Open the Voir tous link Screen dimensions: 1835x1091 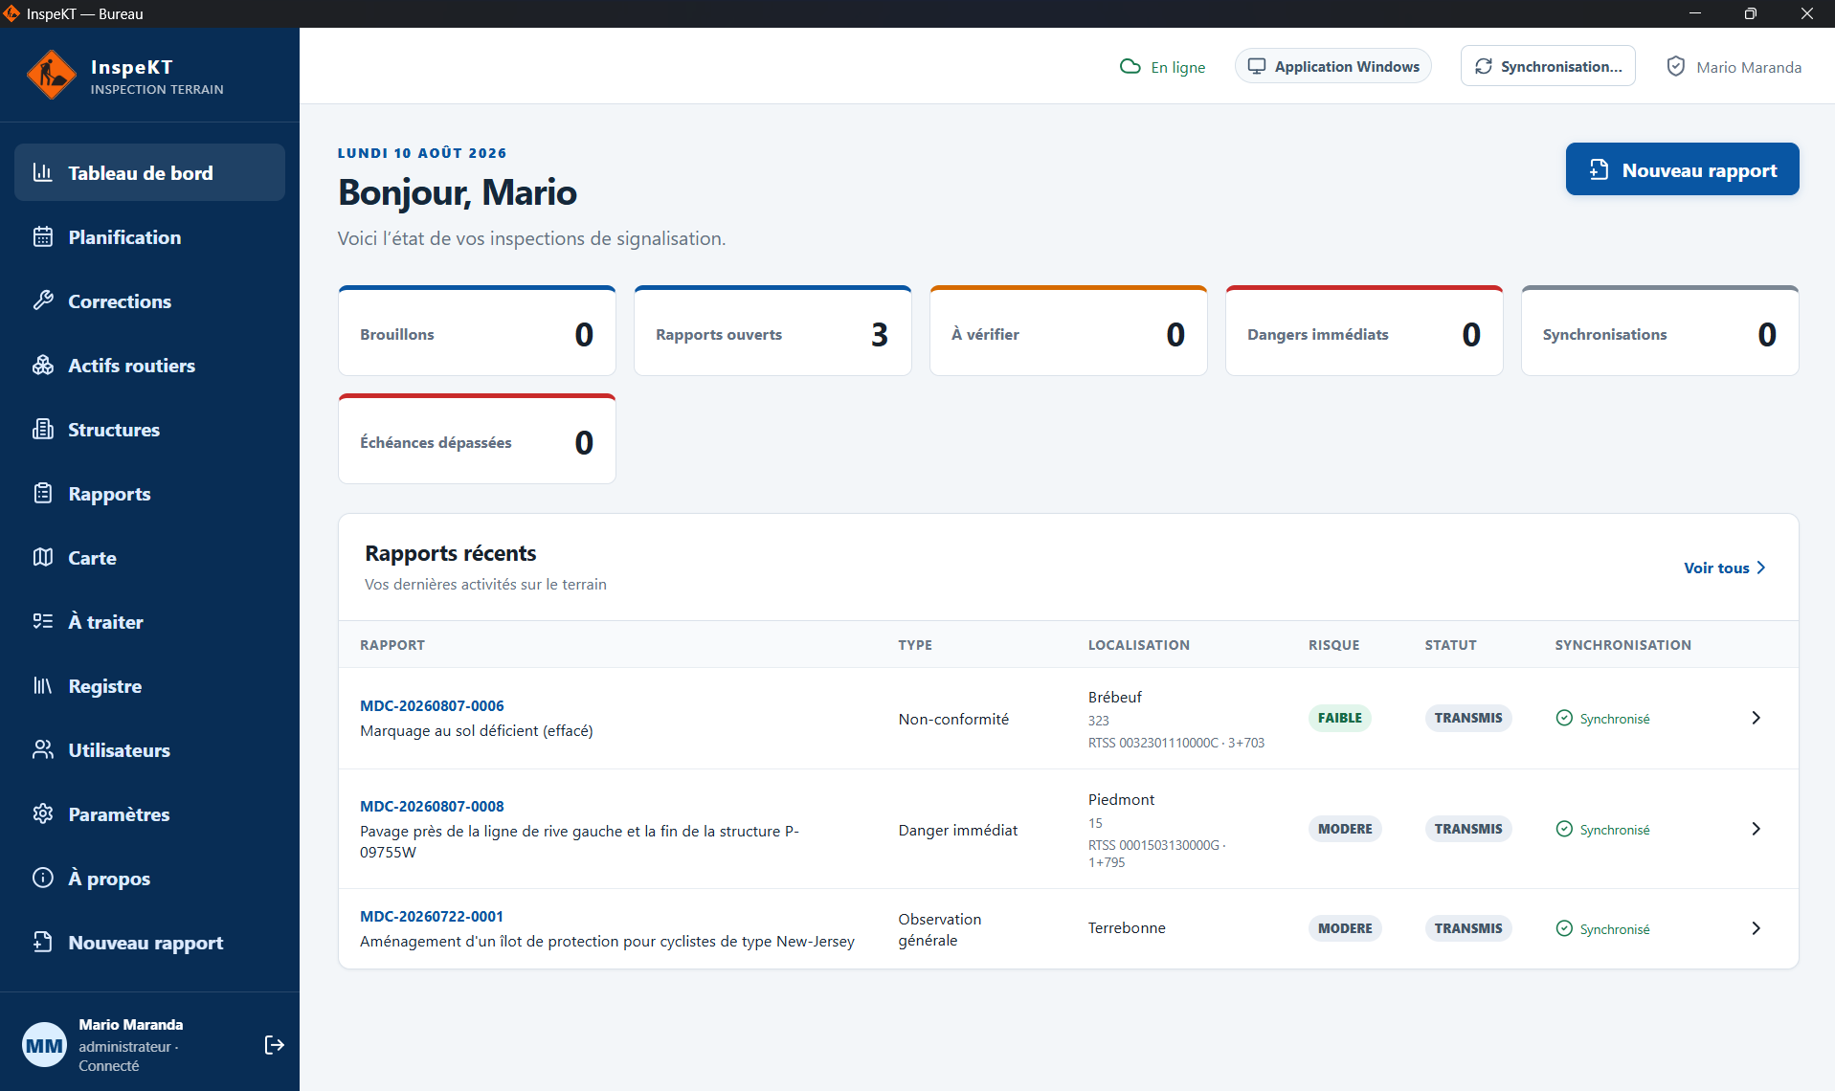pyautogui.click(x=1725, y=568)
